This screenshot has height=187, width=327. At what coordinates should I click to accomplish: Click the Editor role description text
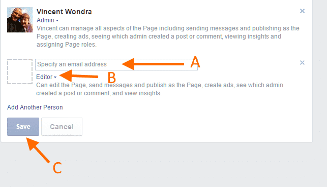(160, 89)
